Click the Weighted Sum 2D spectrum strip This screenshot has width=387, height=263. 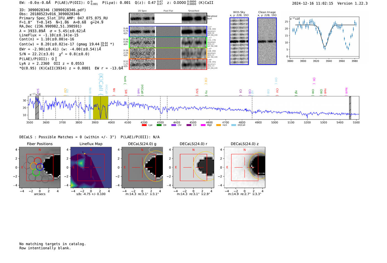[168, 18]
